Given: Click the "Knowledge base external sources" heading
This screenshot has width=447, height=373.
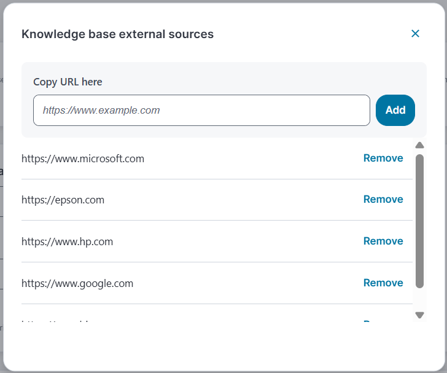Looking at the screenshot, I should point(117,34).
